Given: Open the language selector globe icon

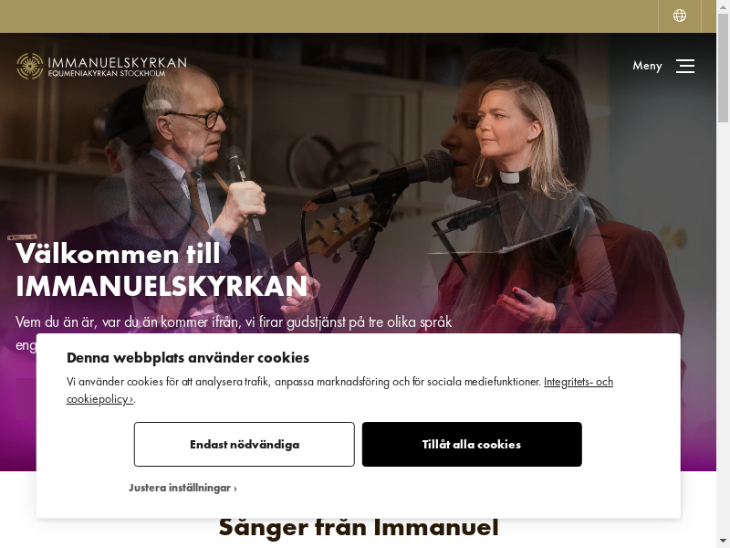Looking at the screenshot, I should point(679,16).
